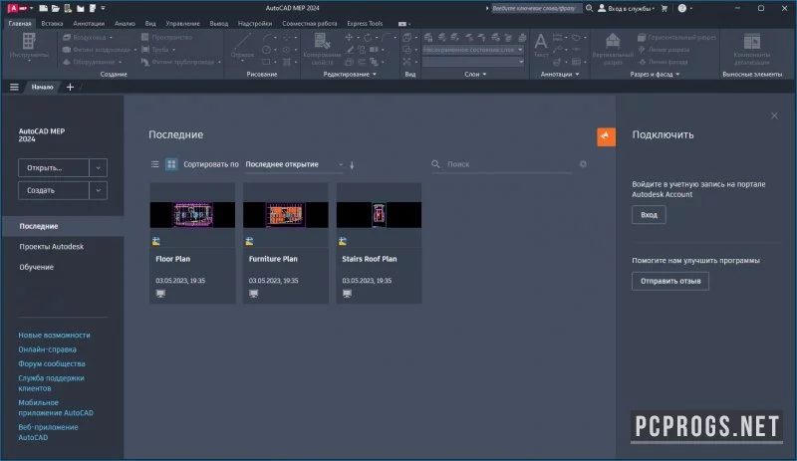The image size is (797, 461).
Task: Expand the Слои panel arrow
Action: [x=485, y=75]
